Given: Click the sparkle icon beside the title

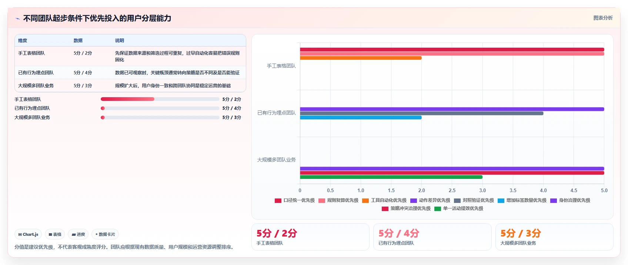Looking at the screenshot, I should pyautogui.click(x=17, y=18).
